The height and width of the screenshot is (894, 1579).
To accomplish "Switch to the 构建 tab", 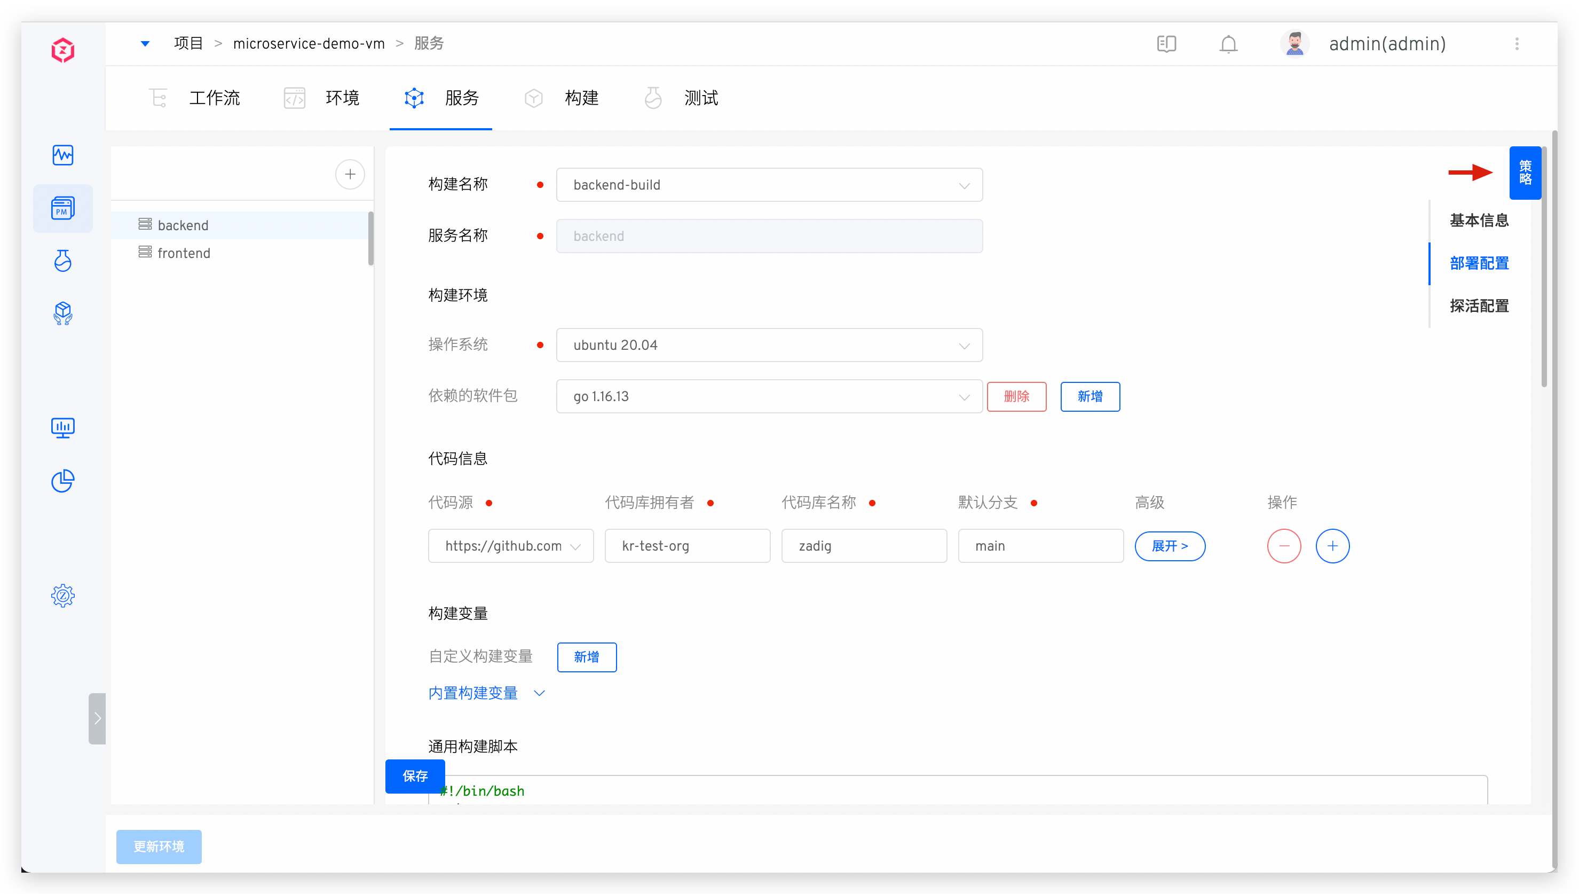I will (x=581, y=98).
